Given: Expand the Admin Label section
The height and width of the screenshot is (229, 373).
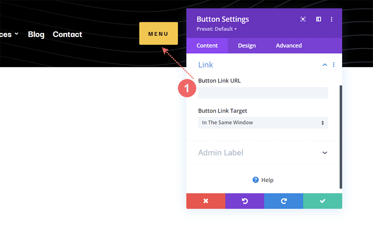Looking at the screenshot, I should [x=324, y=153].
